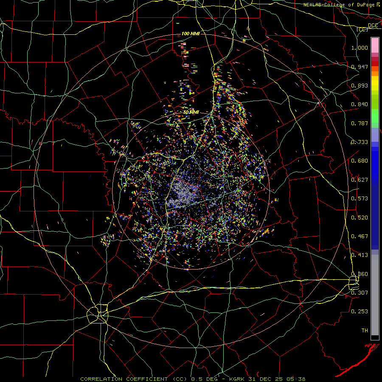The image size is (382, 382).
Task: Select the 0.733 legend value
Action: 360,142
